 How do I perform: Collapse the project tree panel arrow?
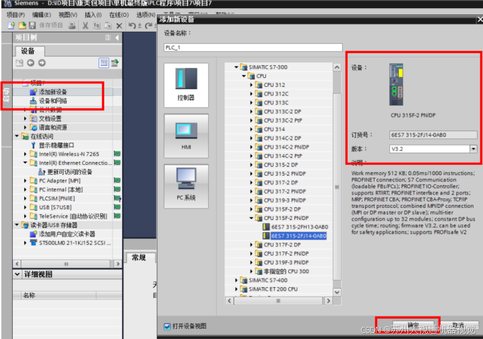117,38
